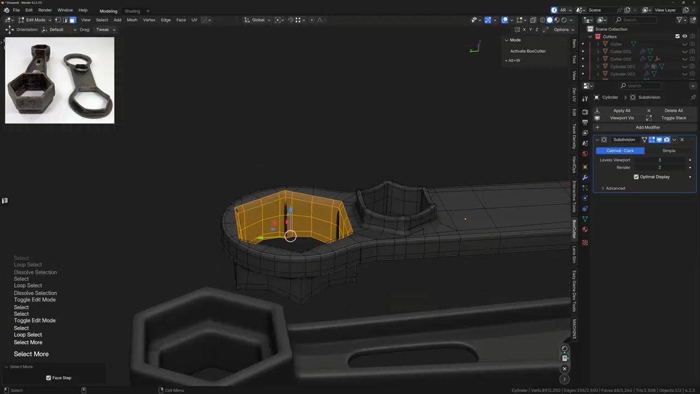The image size is (700, 394).
Task: Open the Physics properties tab icon
Action: point(585,198)
